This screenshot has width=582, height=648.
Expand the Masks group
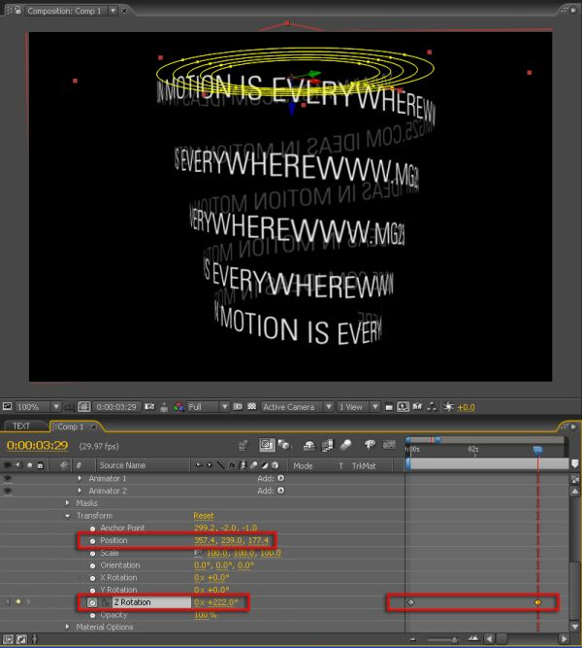67,503
